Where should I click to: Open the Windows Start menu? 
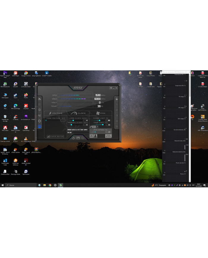pos(3,185)
